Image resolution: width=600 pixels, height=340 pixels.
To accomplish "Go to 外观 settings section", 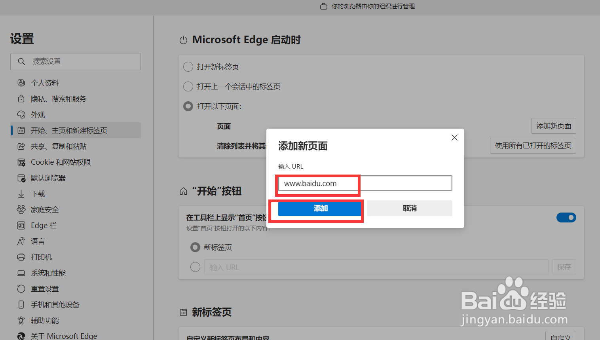I will tap(76, 114).
